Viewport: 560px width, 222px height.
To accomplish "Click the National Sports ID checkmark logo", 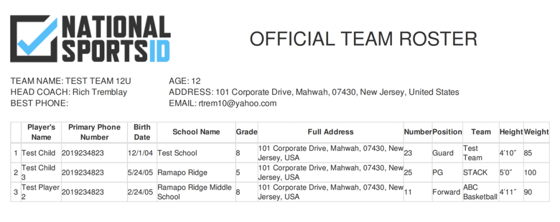I will coord(34,39).
